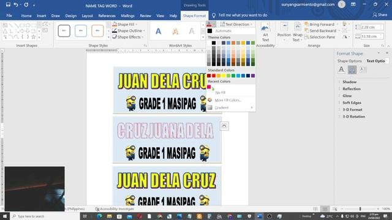Apply the gray outline WordArt style A

(x=192, y=31)
